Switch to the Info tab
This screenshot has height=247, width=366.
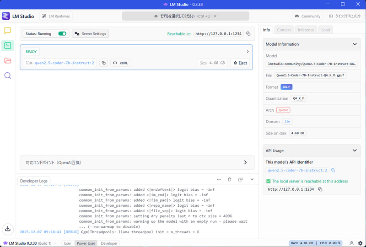pos(266,30)
